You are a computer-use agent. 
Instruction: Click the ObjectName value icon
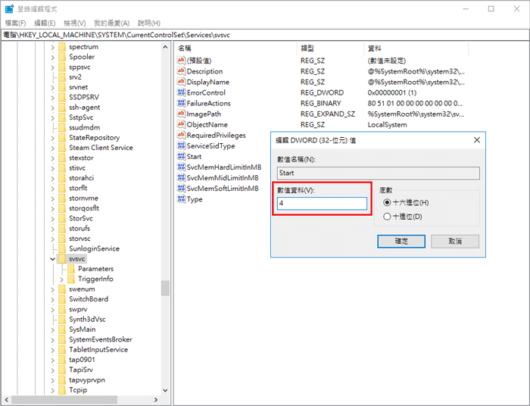pos(181,124)
